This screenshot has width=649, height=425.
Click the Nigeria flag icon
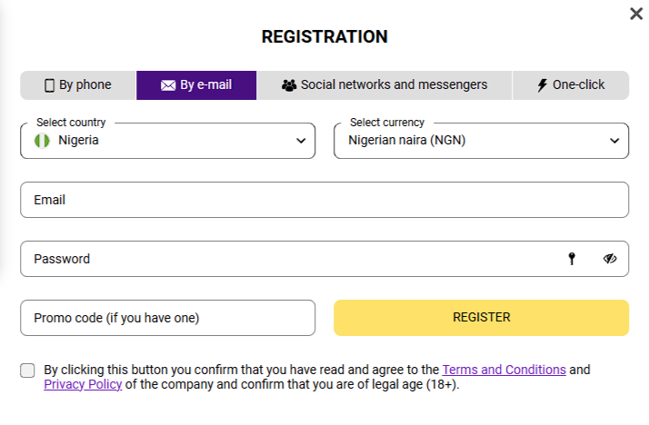coord(41,141)
